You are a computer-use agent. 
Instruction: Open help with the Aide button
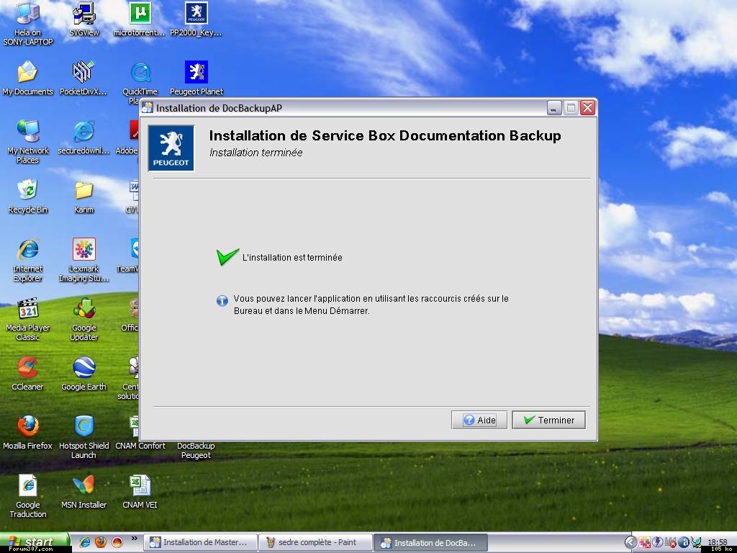click(x=479, y=420)
